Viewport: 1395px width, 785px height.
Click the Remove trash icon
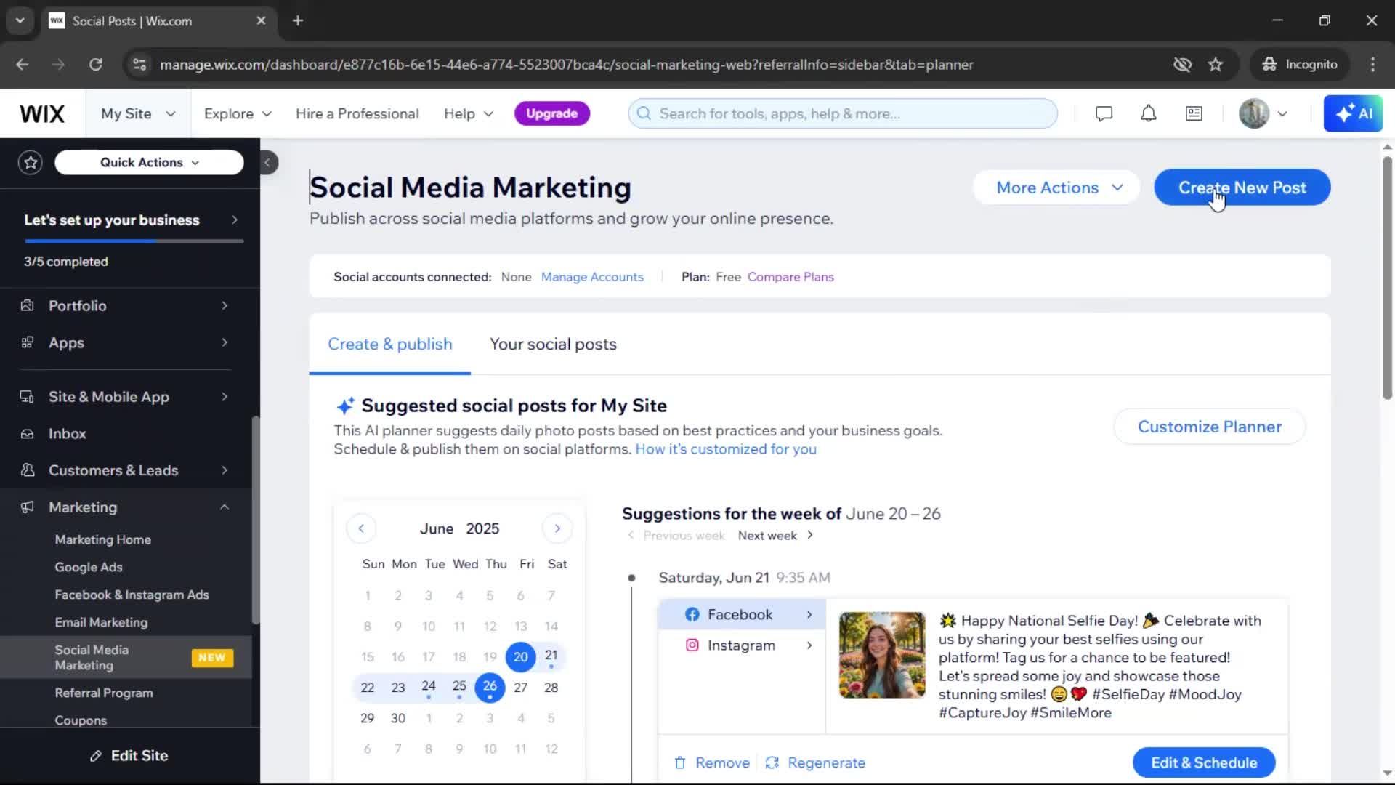680,762
